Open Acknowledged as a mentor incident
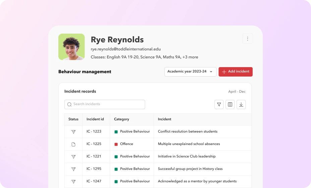The image size is (311, 188). point(197,181)
